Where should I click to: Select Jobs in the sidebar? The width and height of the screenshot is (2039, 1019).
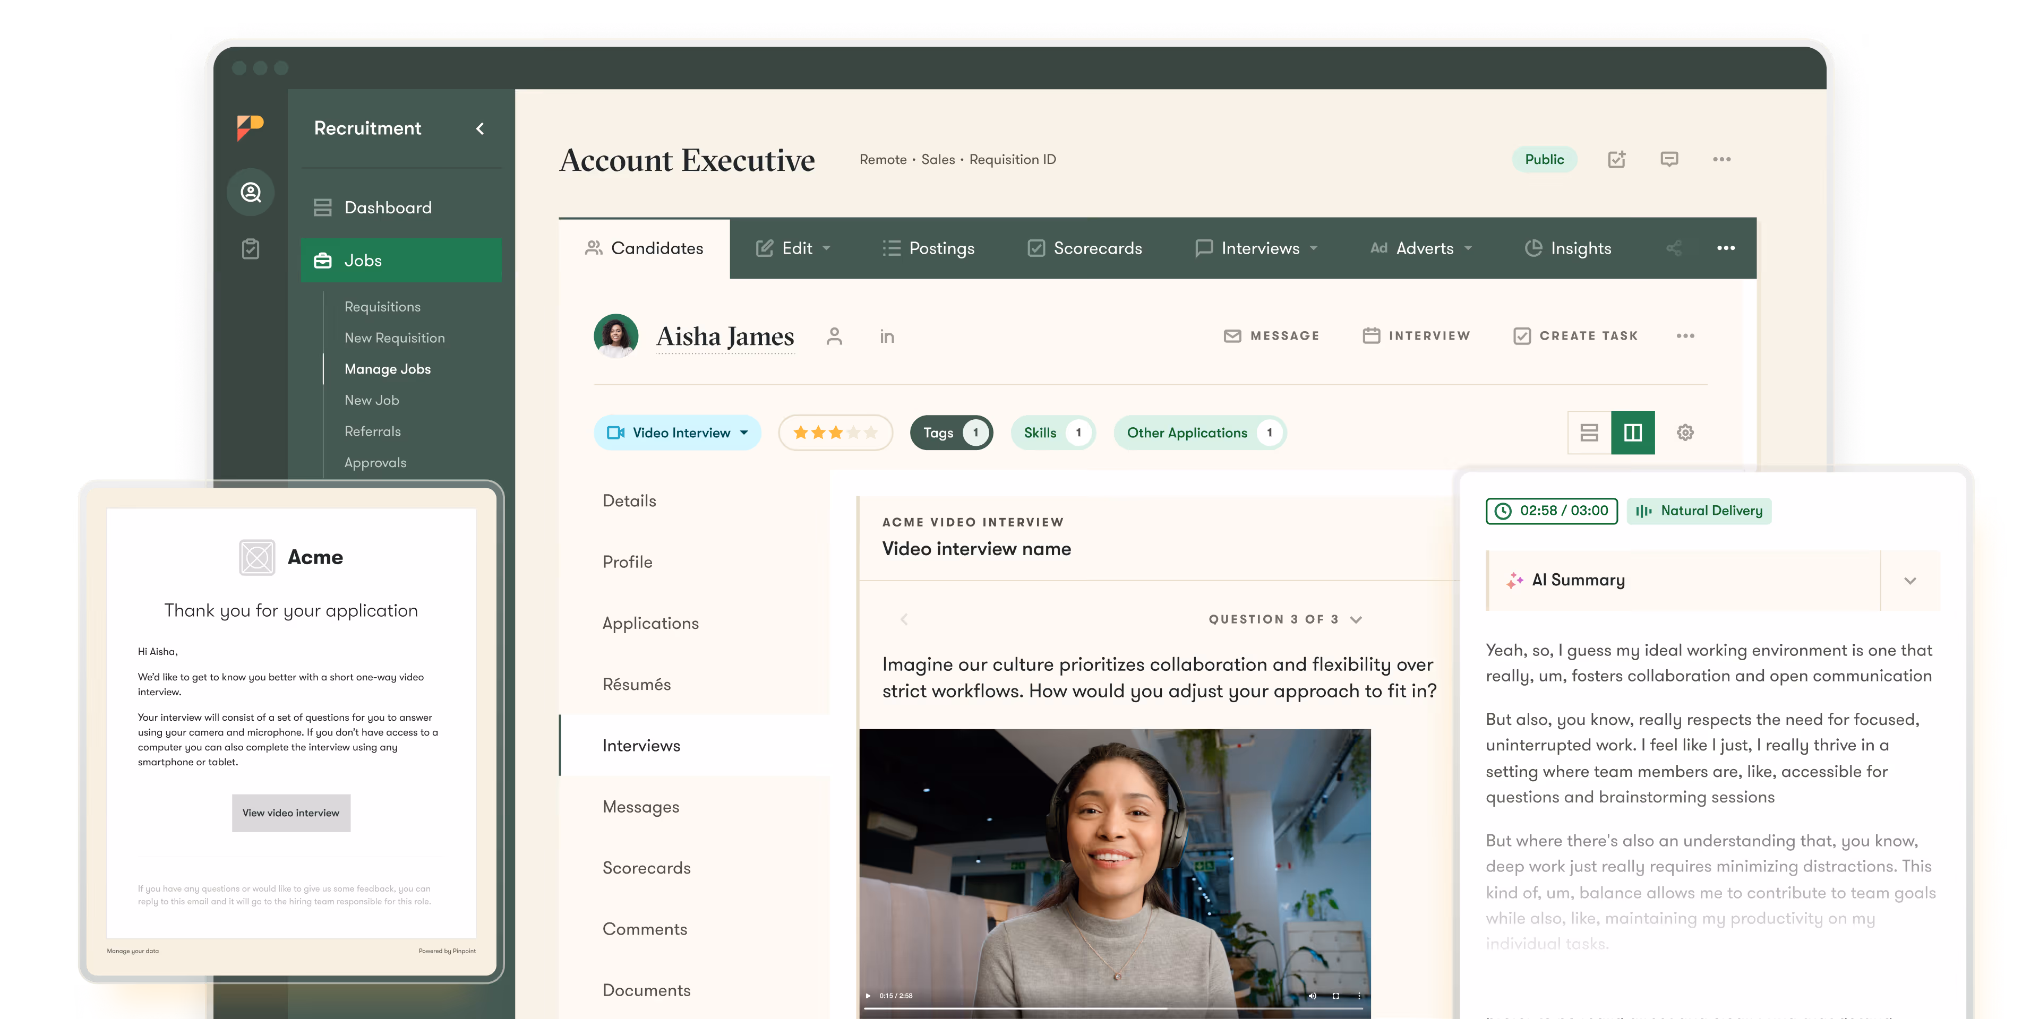(x=400, y=260)
